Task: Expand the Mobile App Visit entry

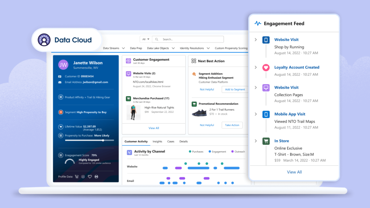Action: [x=255, y=114]
